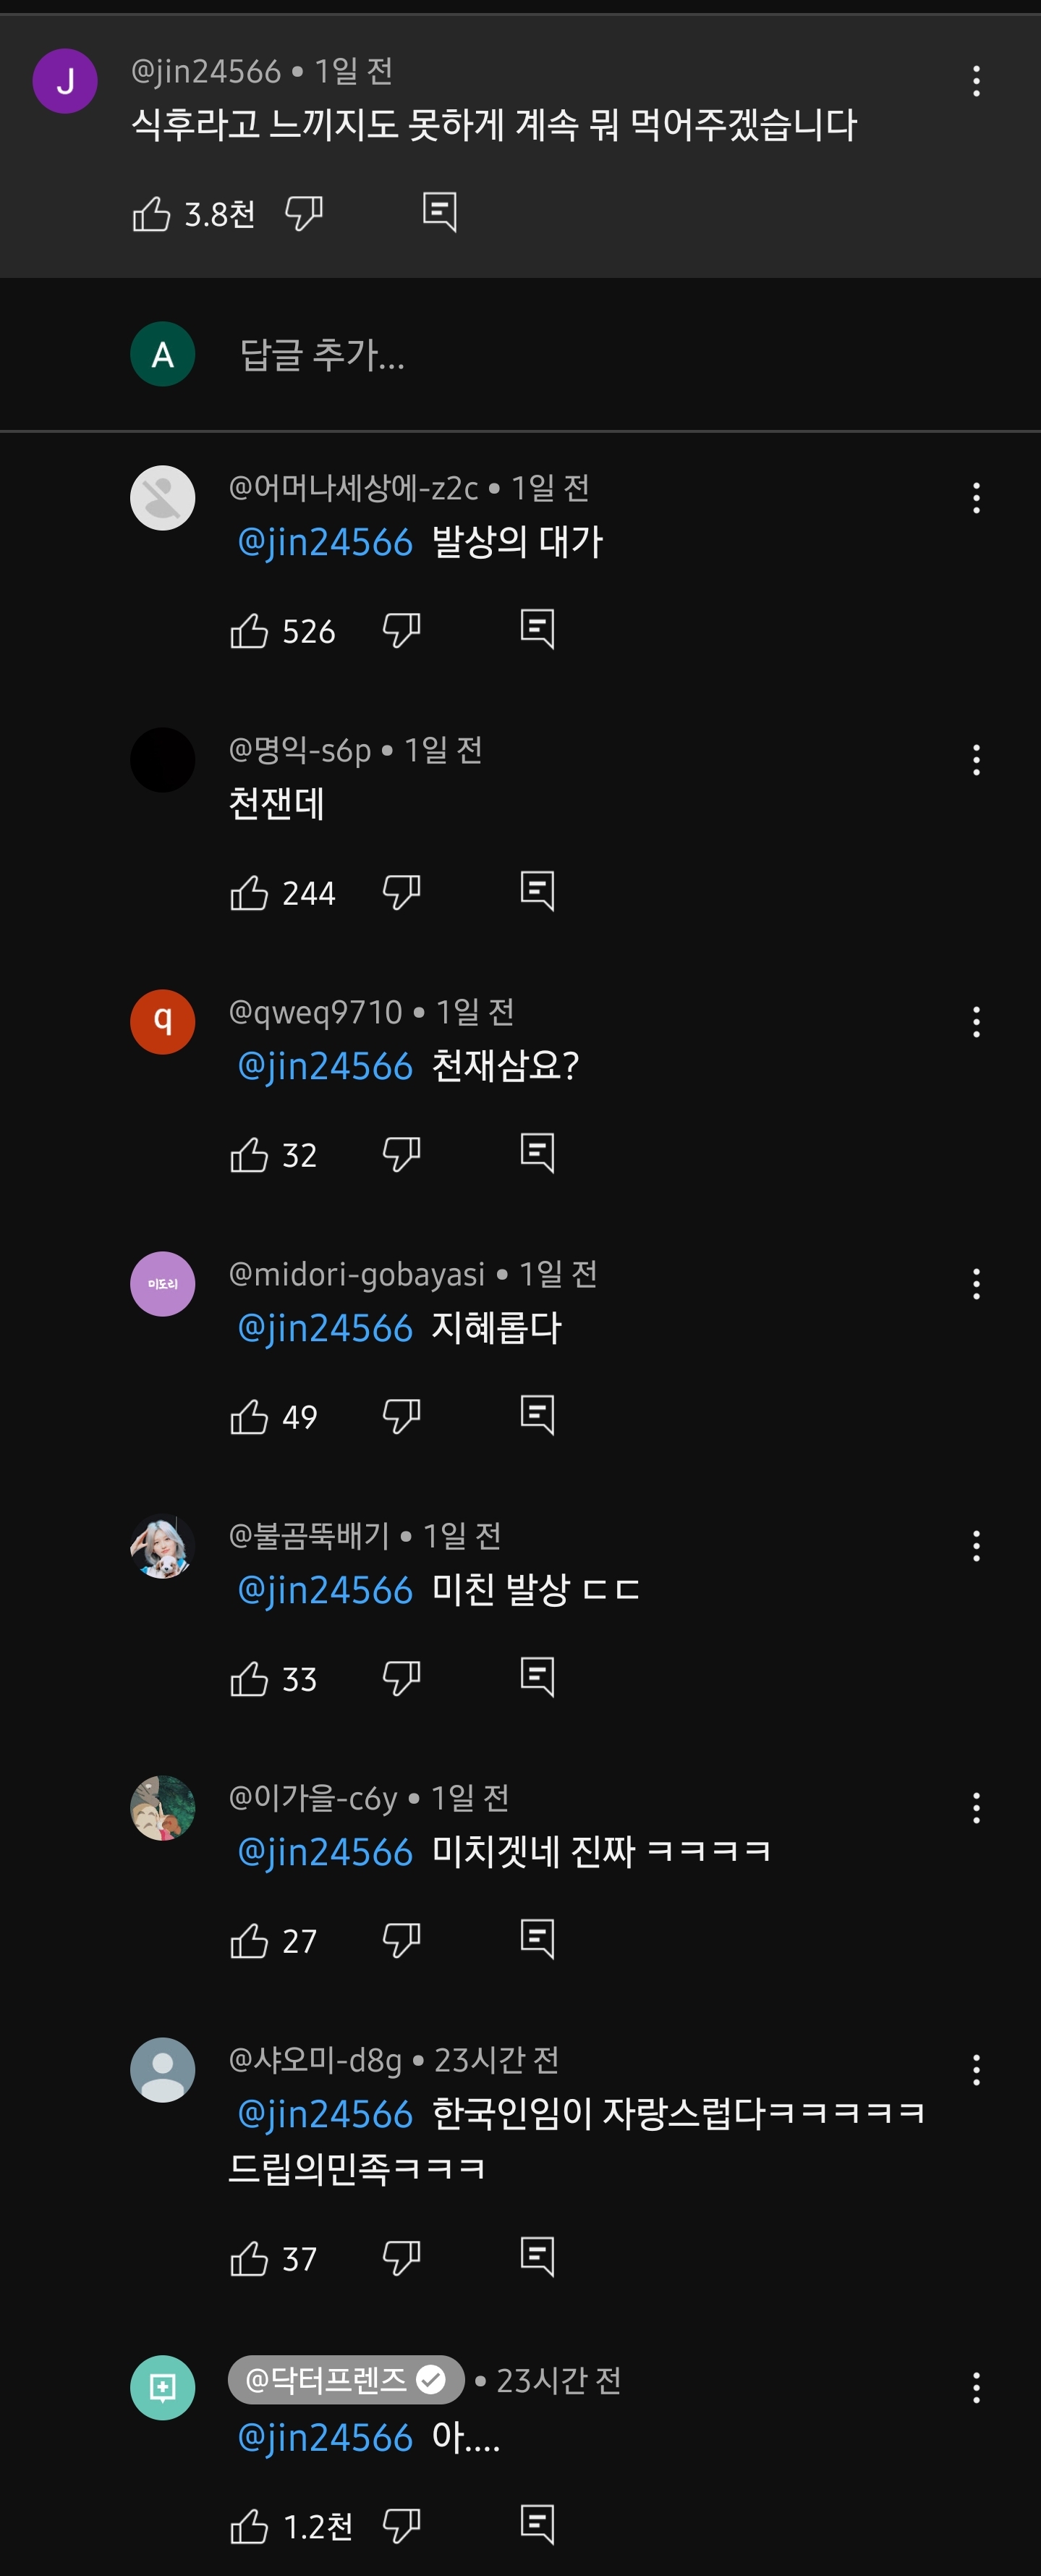Reply to the '미치겠네 진짜' comment
Image resolution: width=1041 pixels, height=2576 pixels.
click(538, 1939)
